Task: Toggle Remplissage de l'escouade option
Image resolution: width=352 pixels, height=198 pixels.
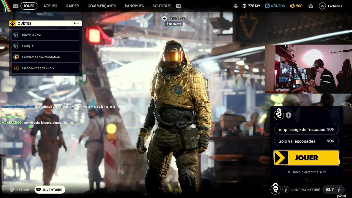Action: pos(306,129)
